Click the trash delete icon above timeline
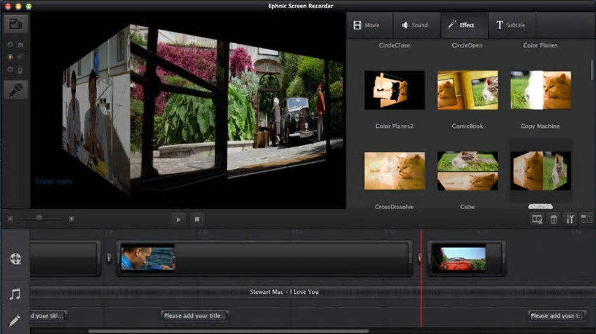This screenshot has height=334, width=596. tap(553, 219)
